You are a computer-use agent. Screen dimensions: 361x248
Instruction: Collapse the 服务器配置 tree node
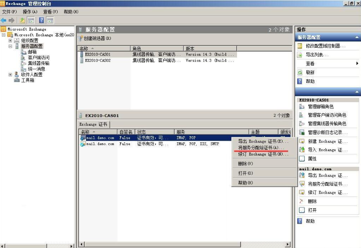tap(10, 46)
